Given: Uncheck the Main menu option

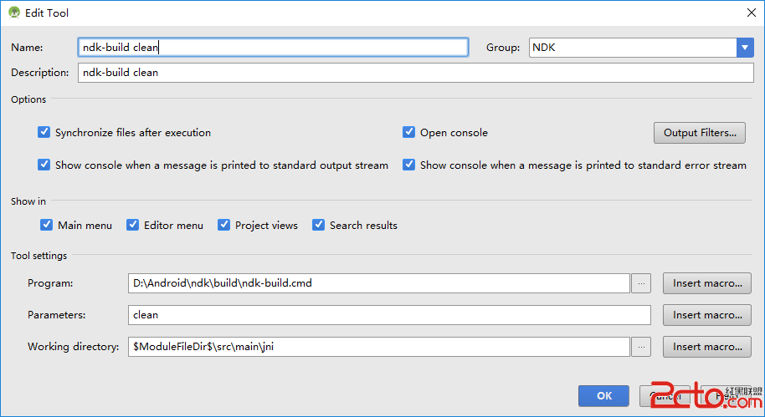Looking at the screenshot, I should click(47, 226).
